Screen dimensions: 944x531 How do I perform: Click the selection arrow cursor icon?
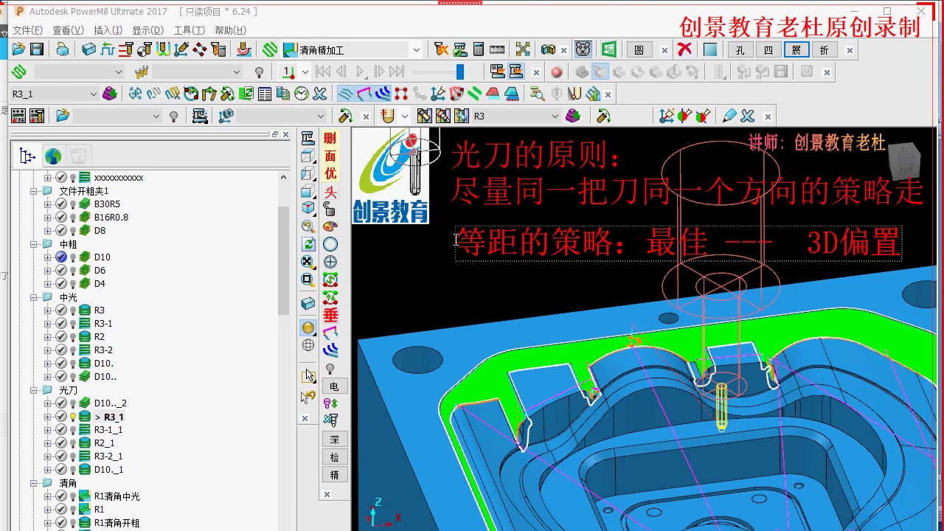point(308,376)
